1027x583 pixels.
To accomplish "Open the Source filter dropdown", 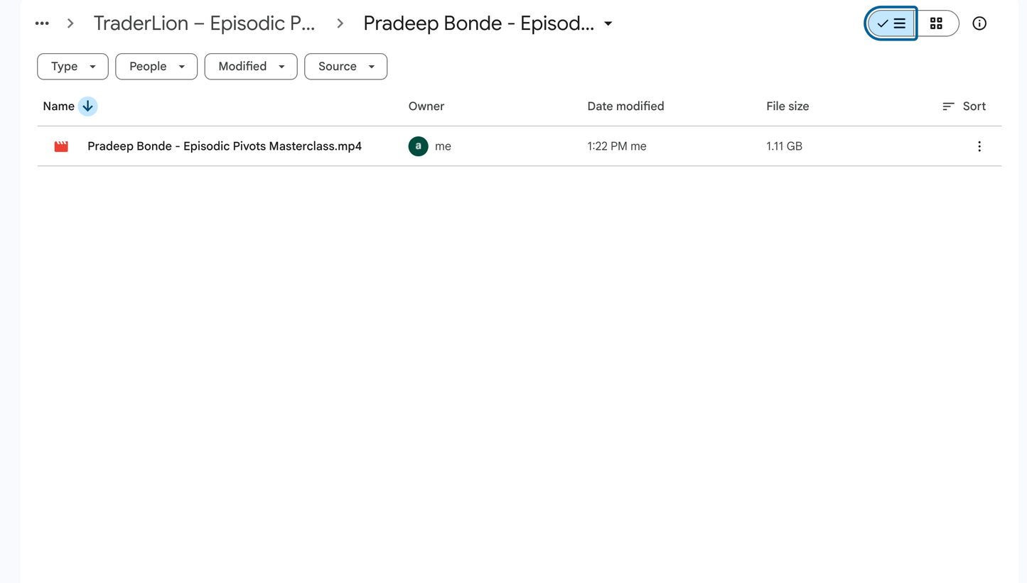I will click(x=345, y=66).
